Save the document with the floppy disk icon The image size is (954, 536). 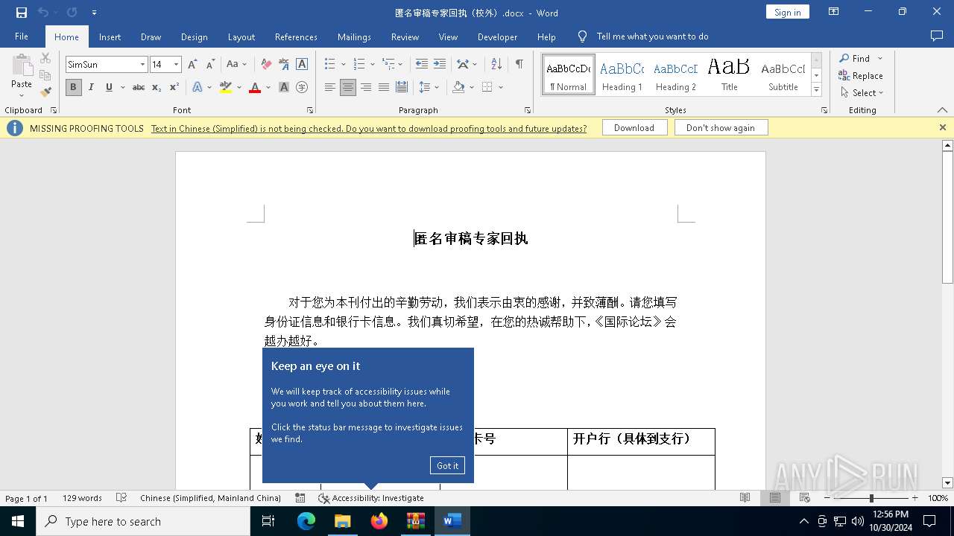coord(21,13)
